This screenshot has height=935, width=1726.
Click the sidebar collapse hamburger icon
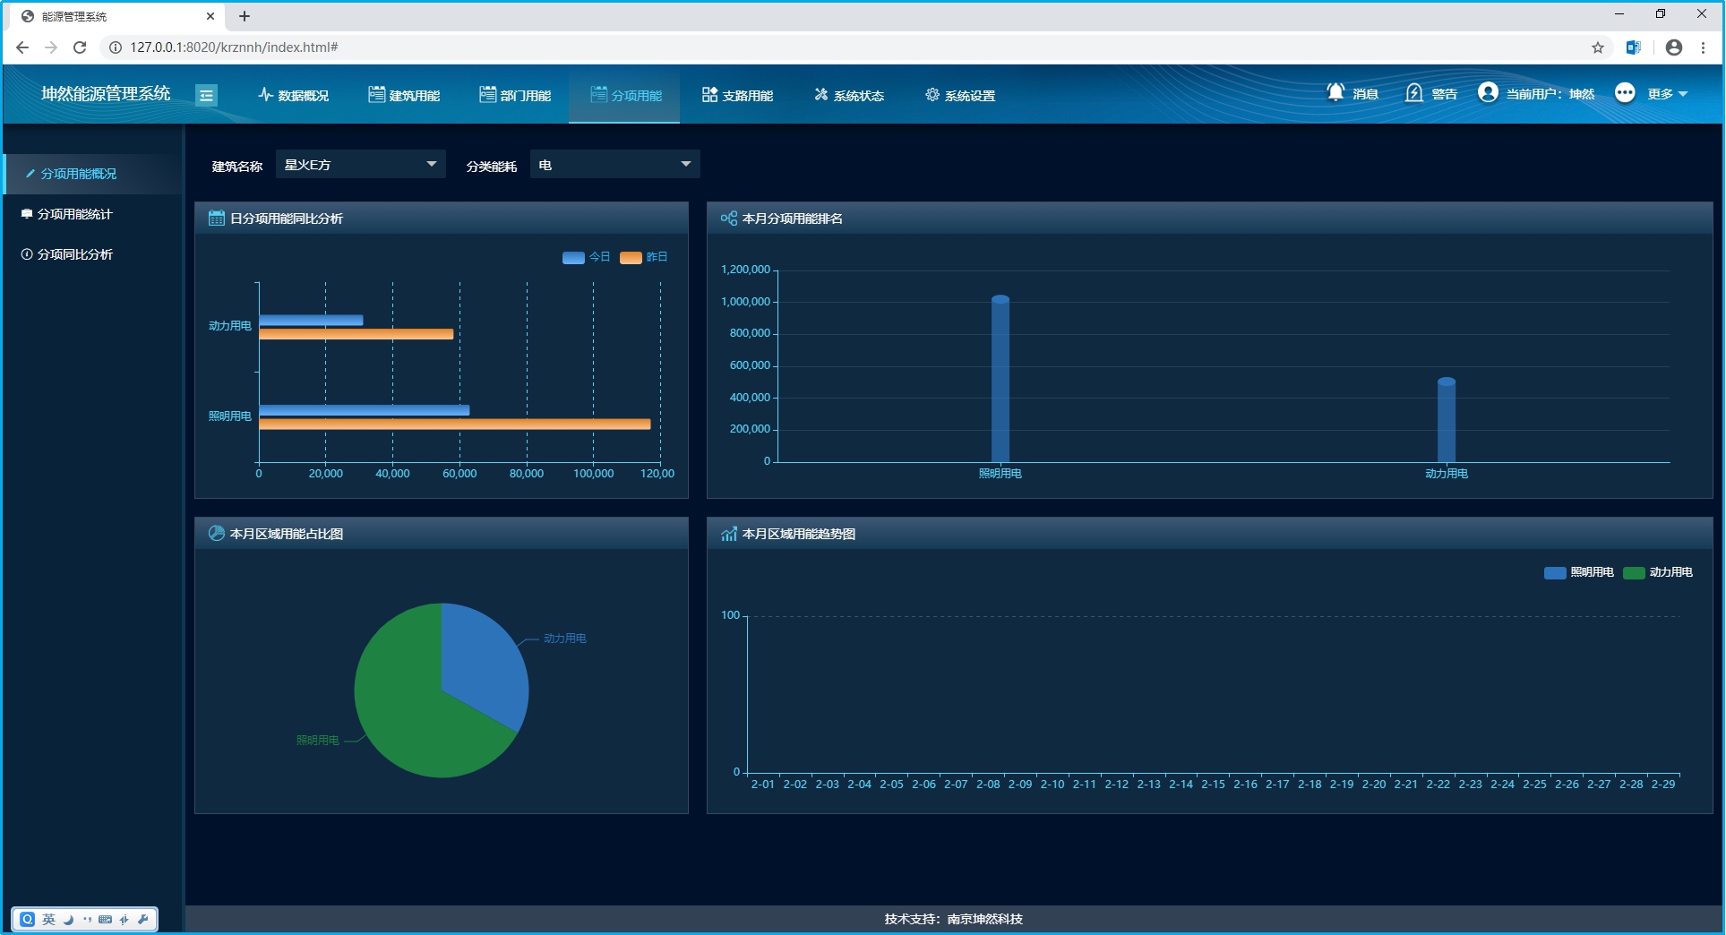[206, 95]
